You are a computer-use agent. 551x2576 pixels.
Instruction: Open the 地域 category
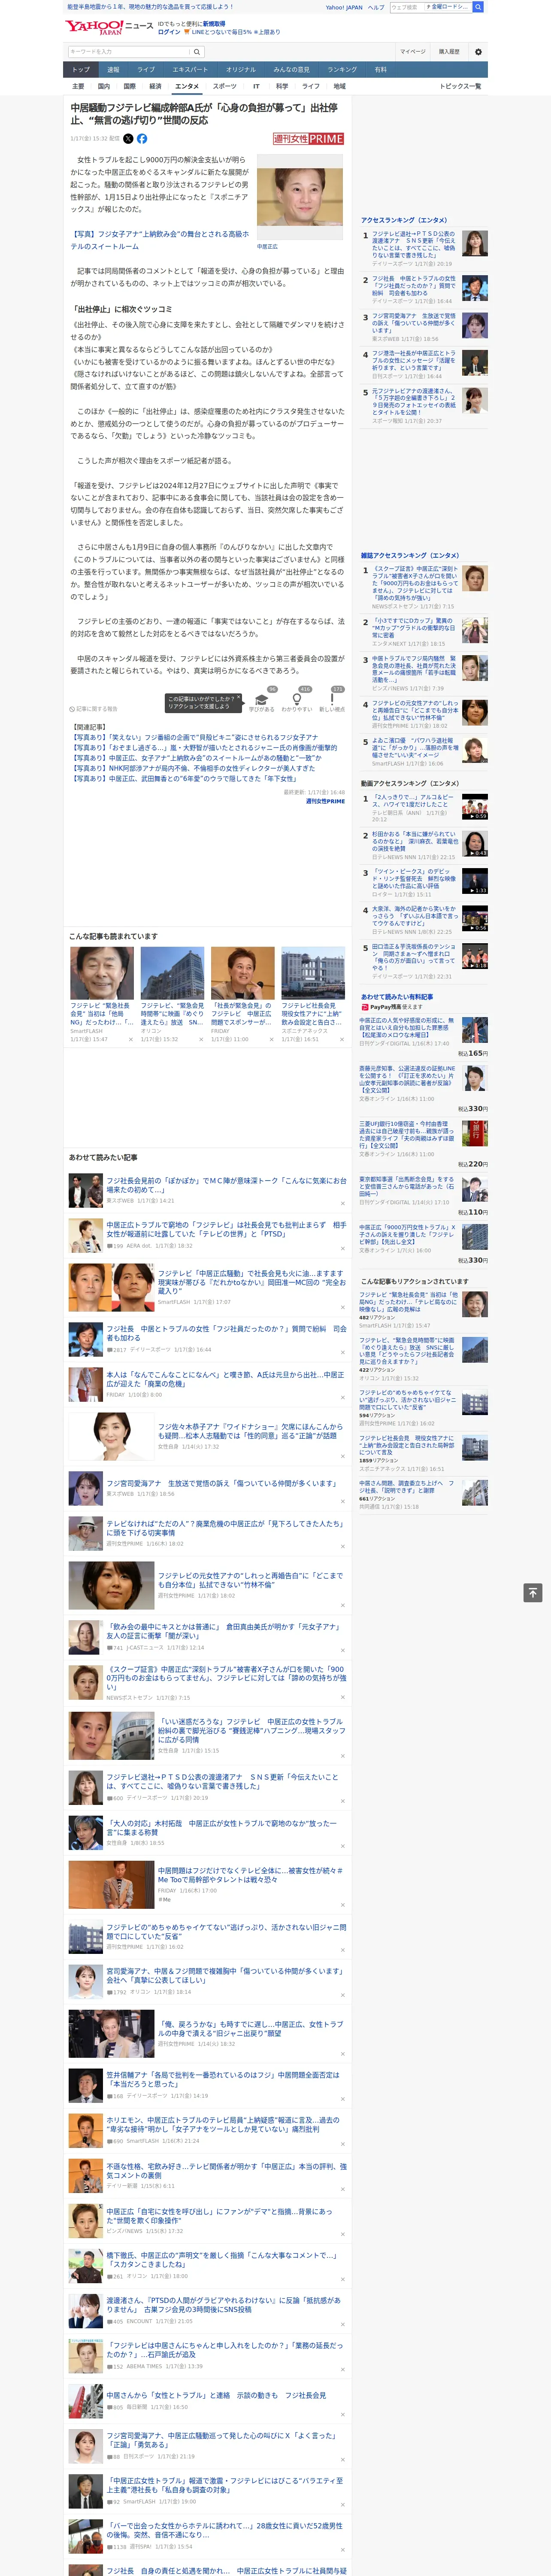coord(340,86)
